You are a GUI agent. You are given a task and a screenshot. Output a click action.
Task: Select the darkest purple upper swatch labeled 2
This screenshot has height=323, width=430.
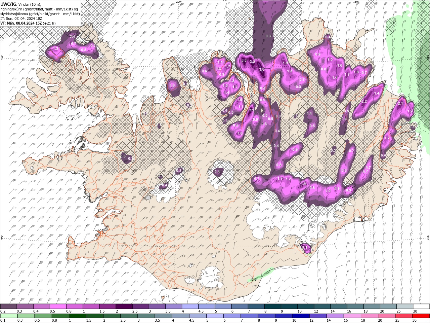(x=124, y=307)
